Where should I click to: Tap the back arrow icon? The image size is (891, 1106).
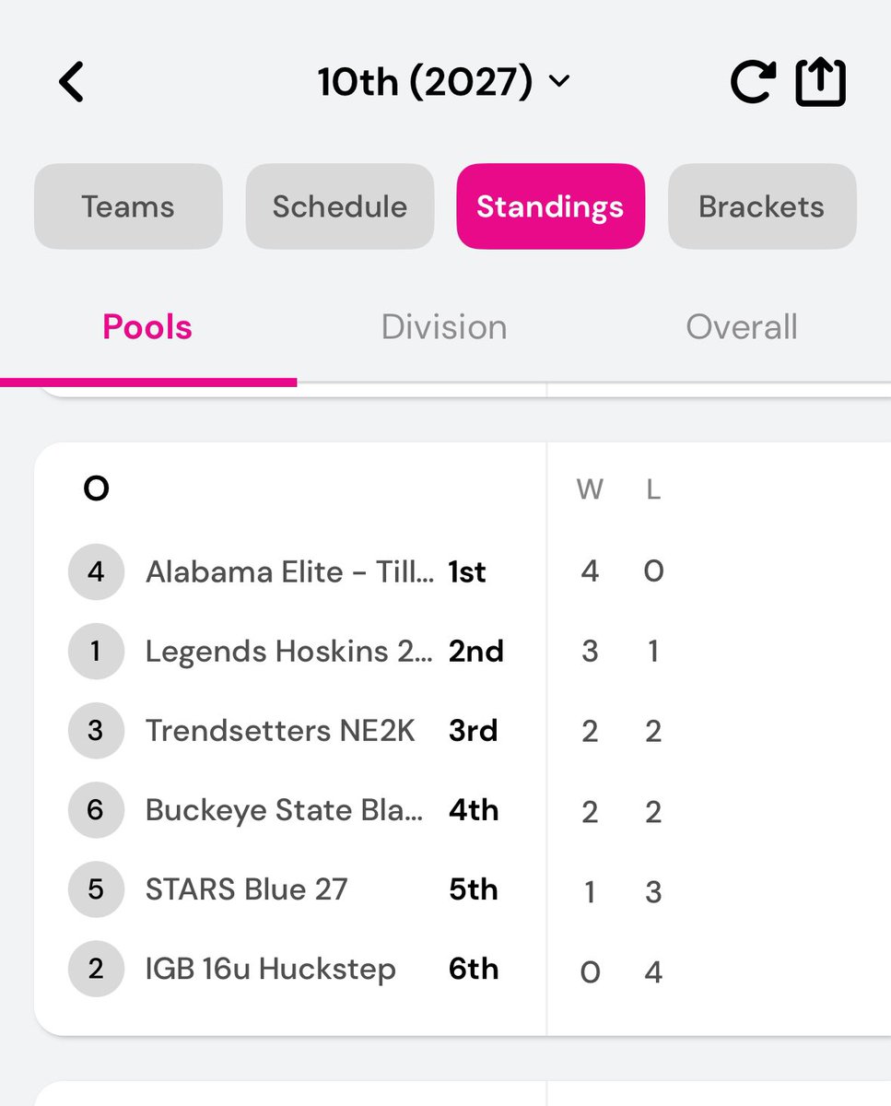point(71,82)
